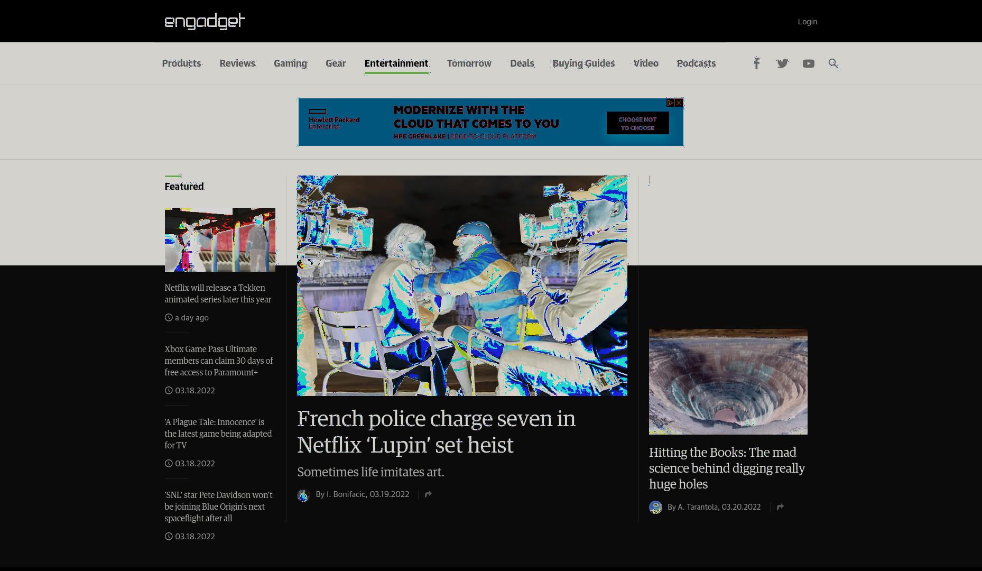Open Pete Davidson Blue Origin article
The image size is (982, 571).
click(218, 506)
